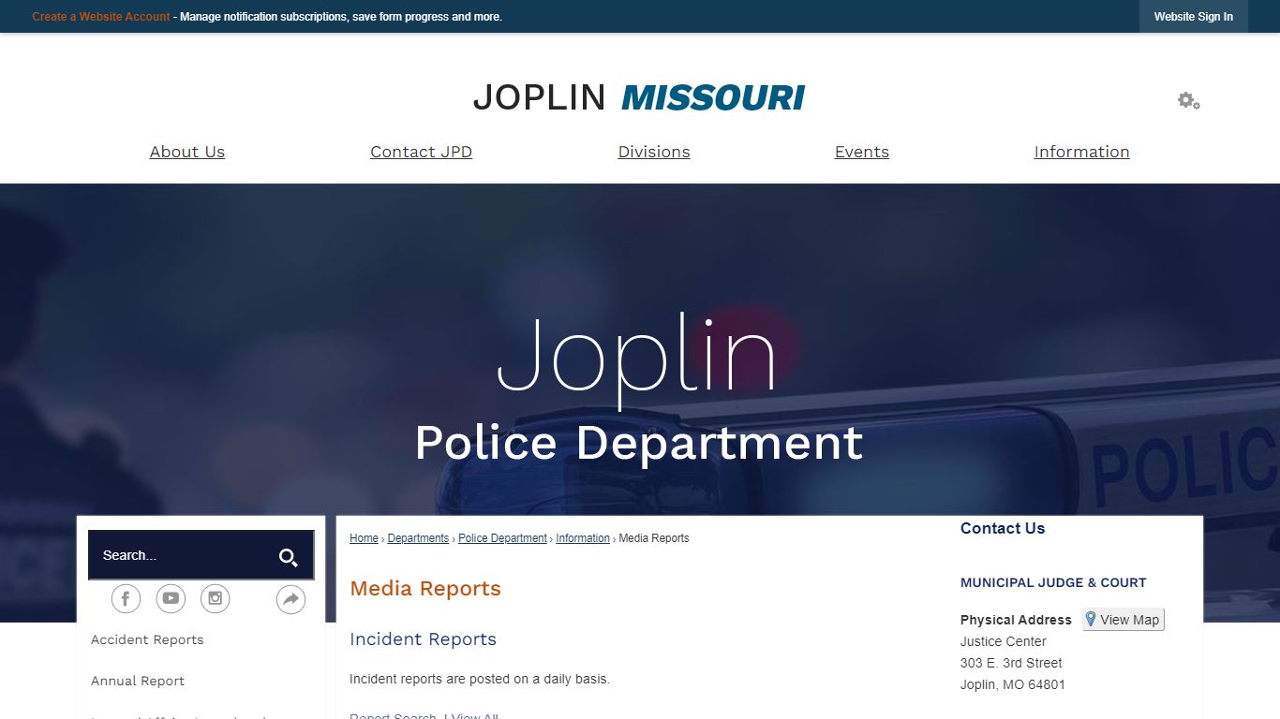
Task: Click the Joplin Missouri logo
Action: pyautogui.click(x=639, y=97)
